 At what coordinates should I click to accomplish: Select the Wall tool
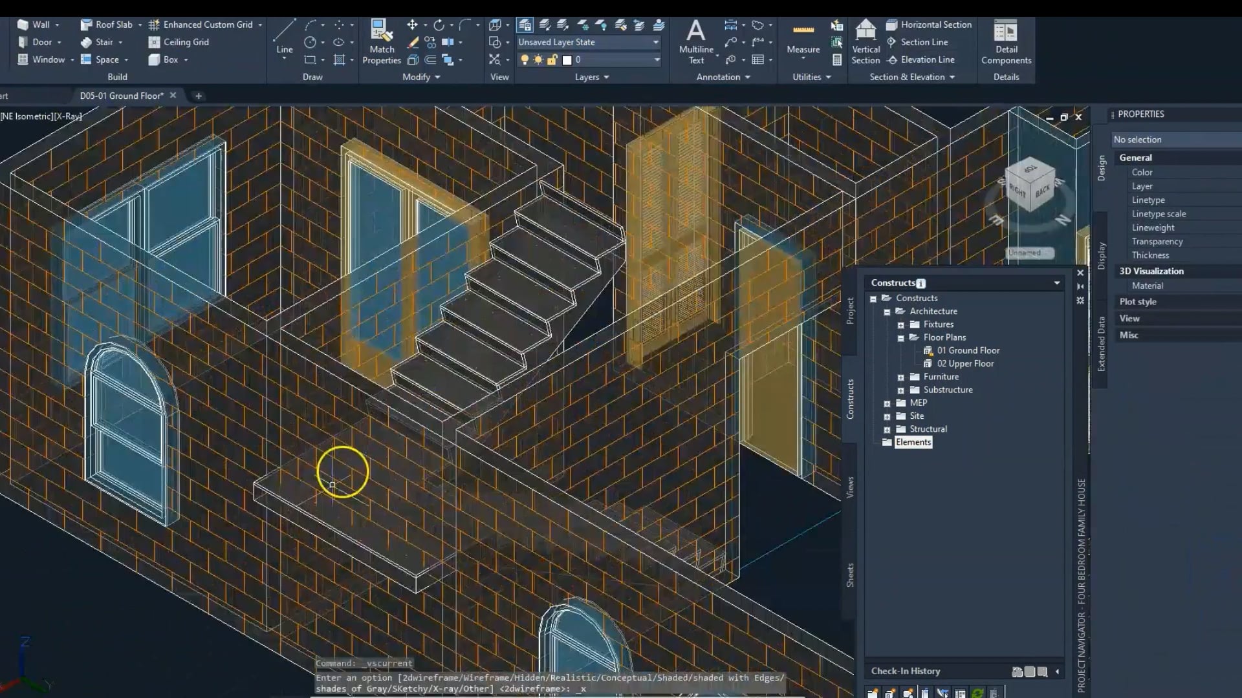pyautogui.click(x=34, y=25)
